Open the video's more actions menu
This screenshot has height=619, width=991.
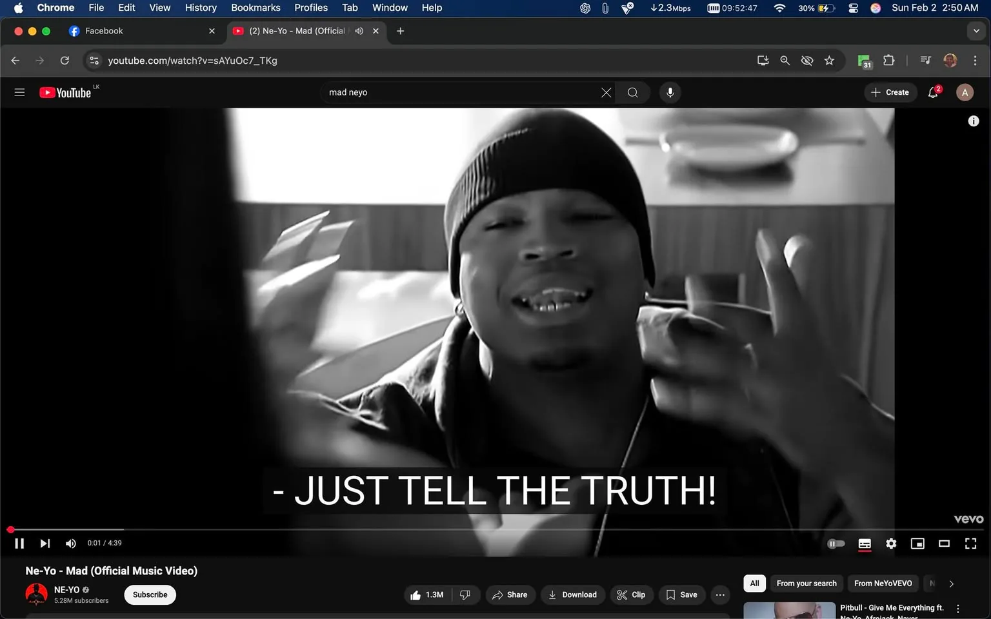coord(719,594)
